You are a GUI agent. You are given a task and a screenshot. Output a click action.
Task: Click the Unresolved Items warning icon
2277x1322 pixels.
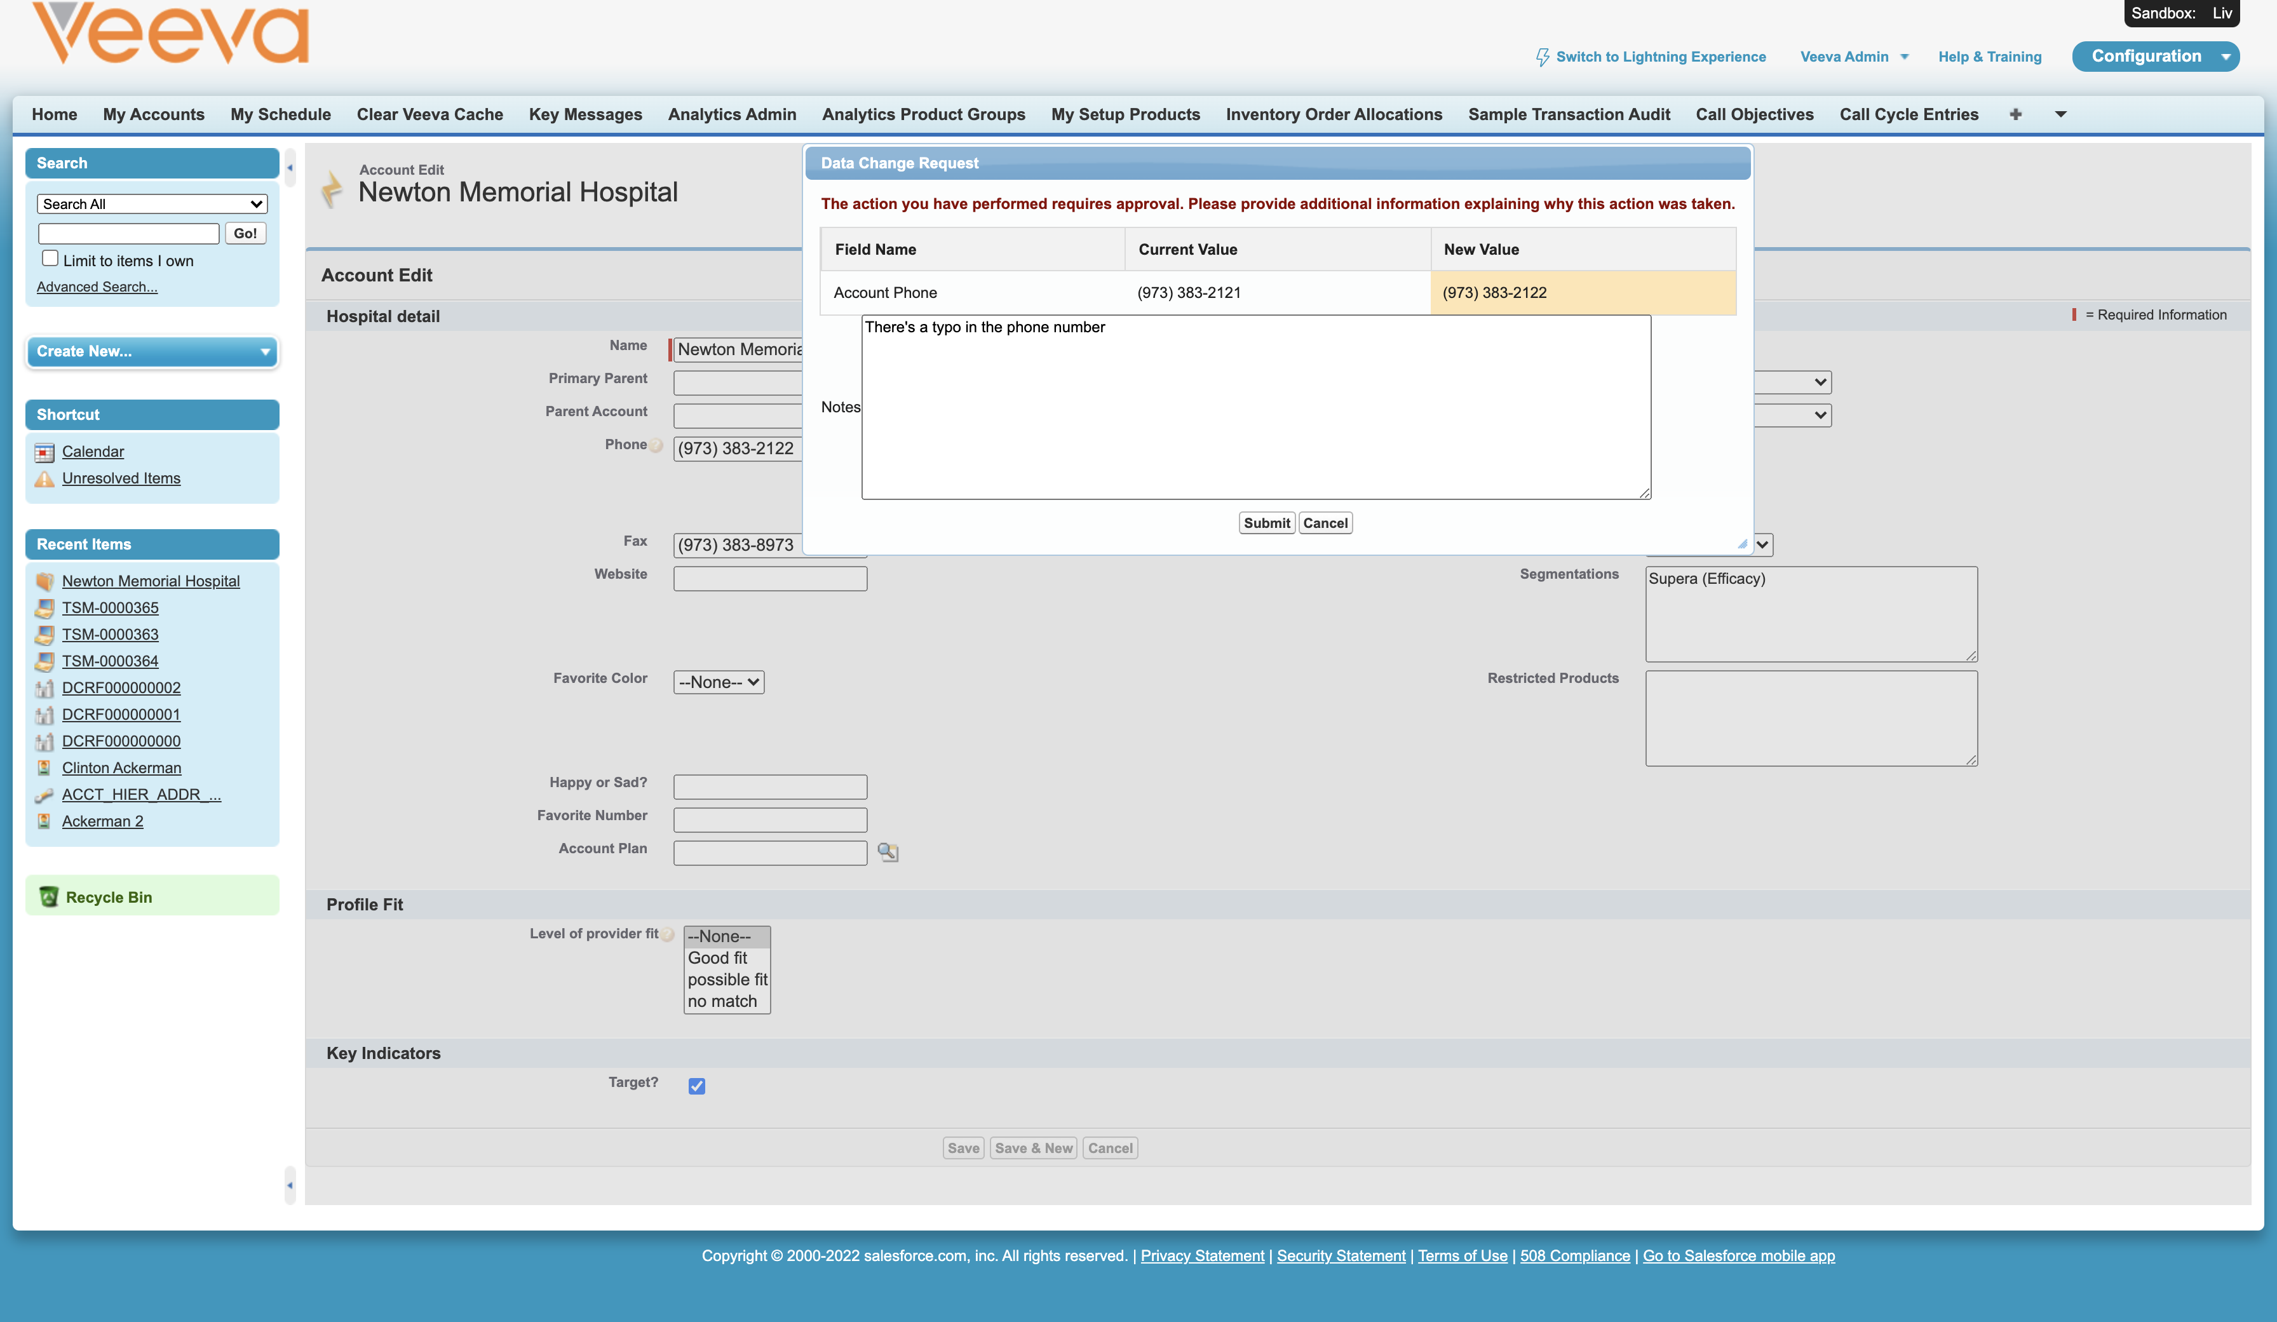(44, 479)
